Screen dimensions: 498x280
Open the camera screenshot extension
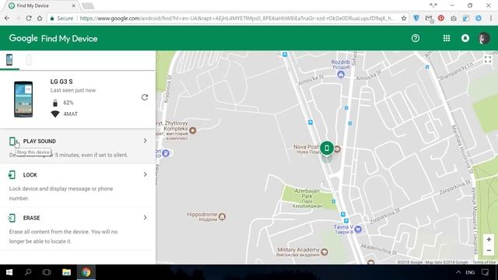point(454,19)
